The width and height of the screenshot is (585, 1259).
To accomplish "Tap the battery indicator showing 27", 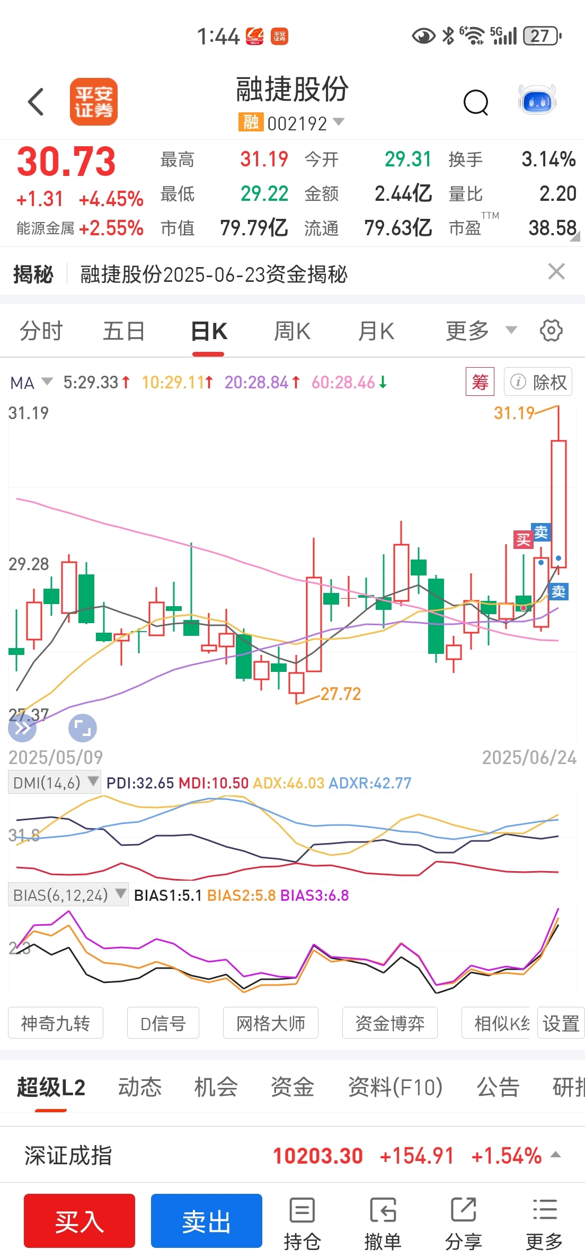I will click(542, 36).
